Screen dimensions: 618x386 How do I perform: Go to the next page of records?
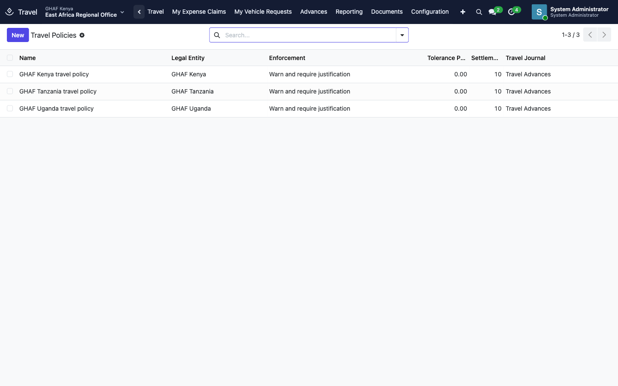604,35
